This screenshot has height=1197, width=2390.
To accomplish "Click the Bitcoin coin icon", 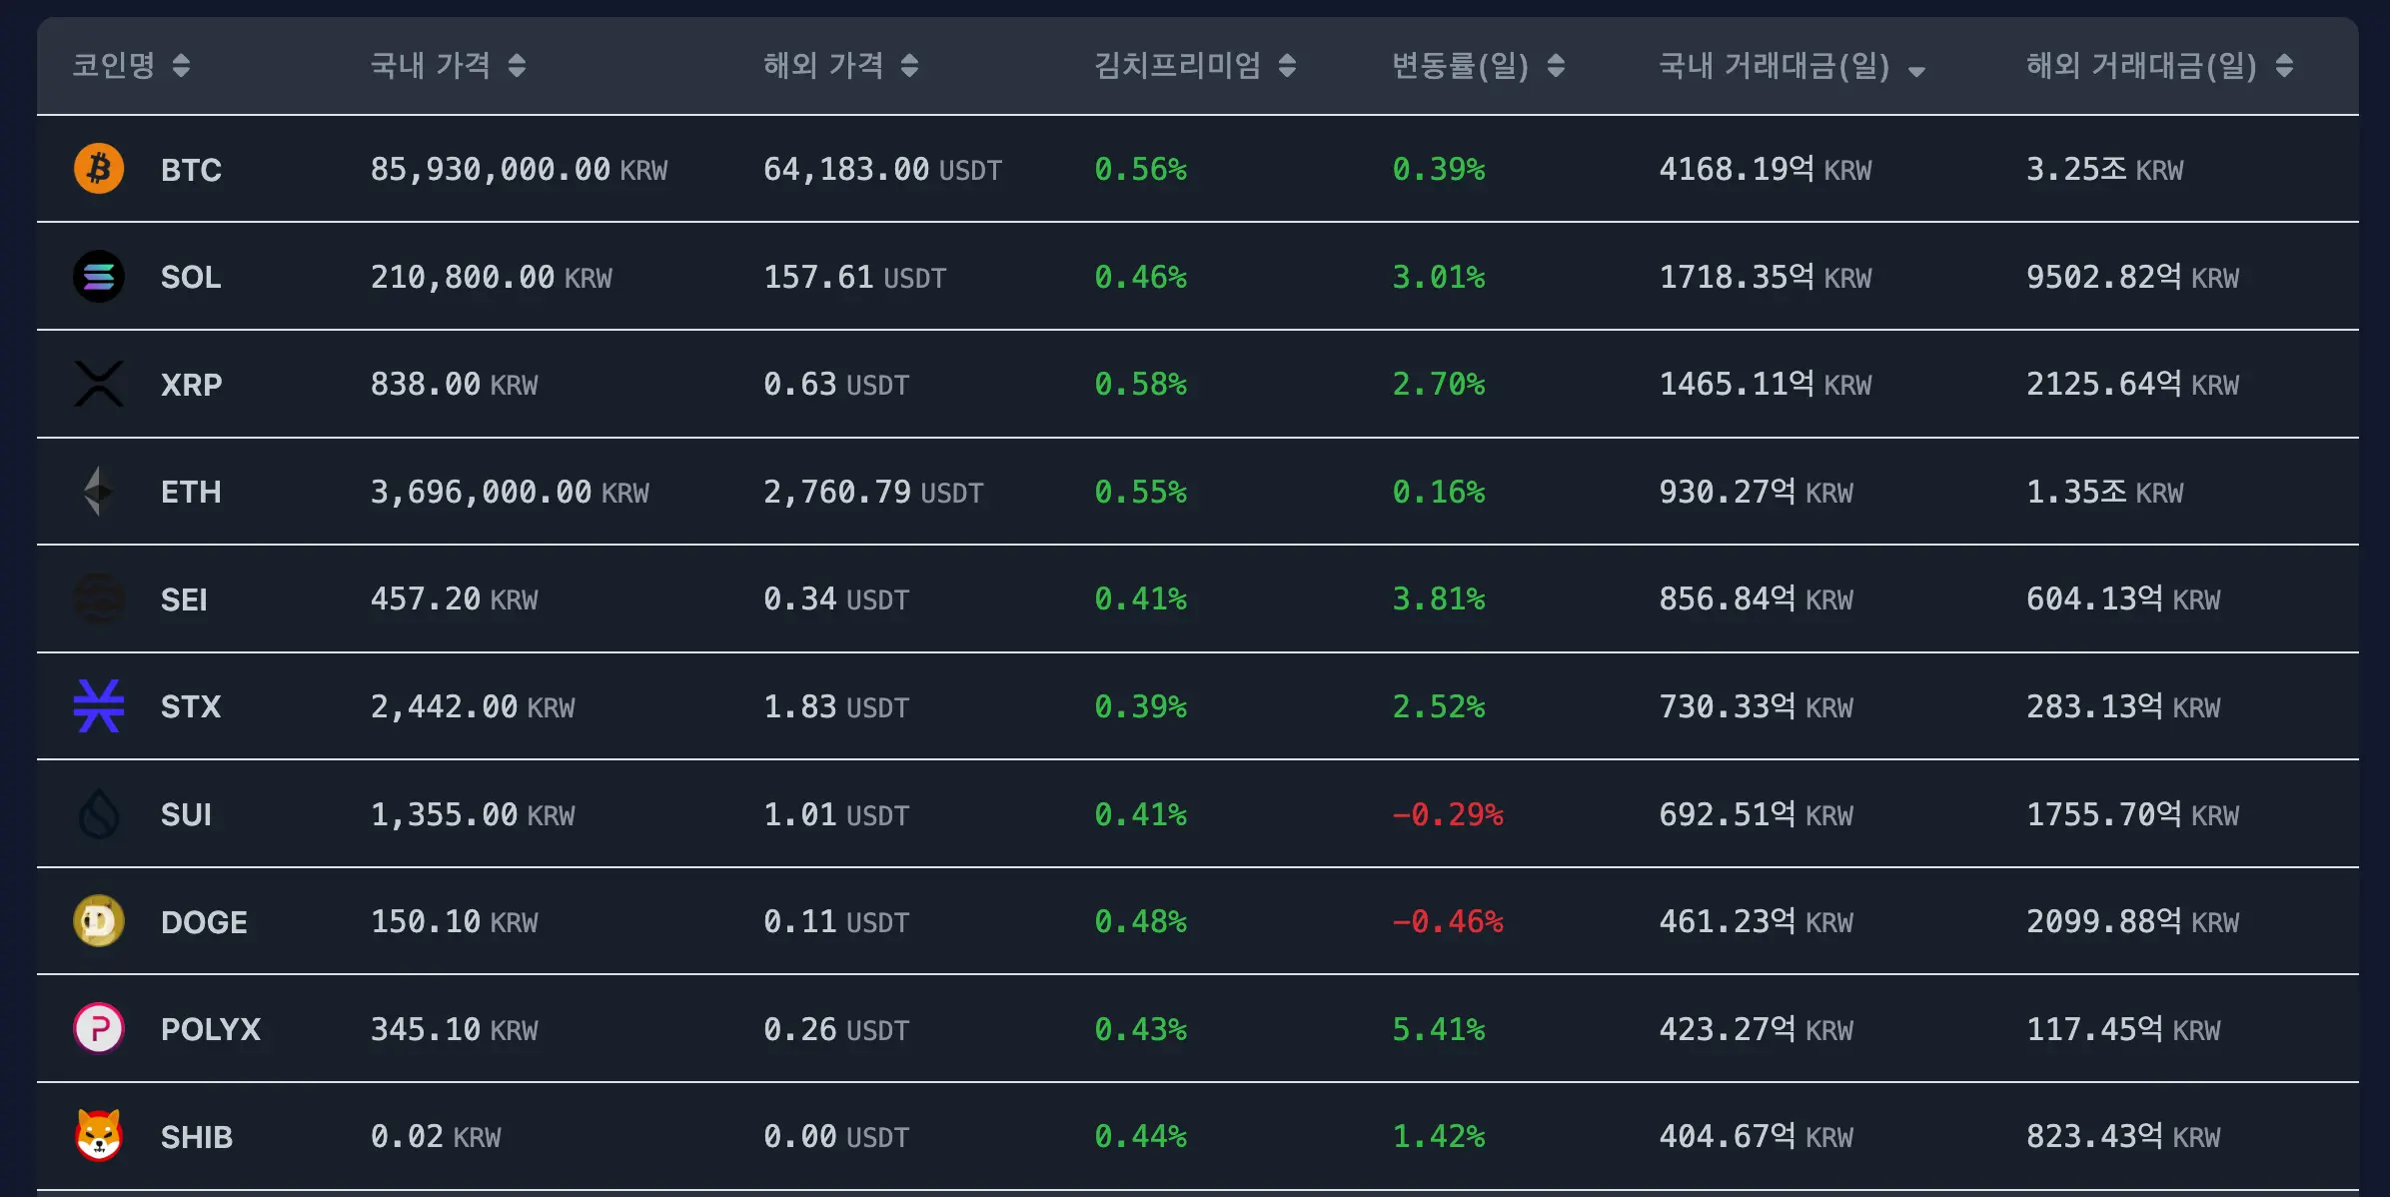I will [x=99, y=169].
